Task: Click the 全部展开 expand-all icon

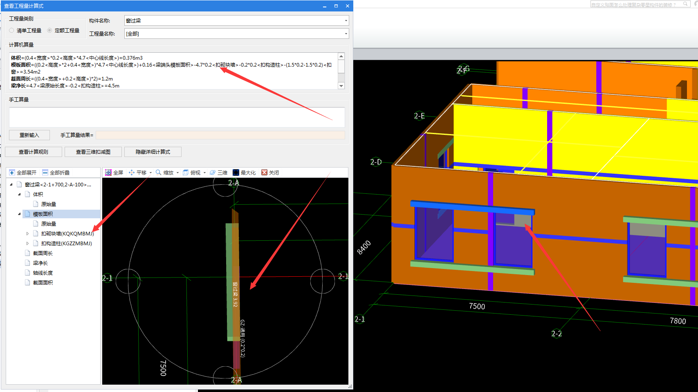Action: 12,172
